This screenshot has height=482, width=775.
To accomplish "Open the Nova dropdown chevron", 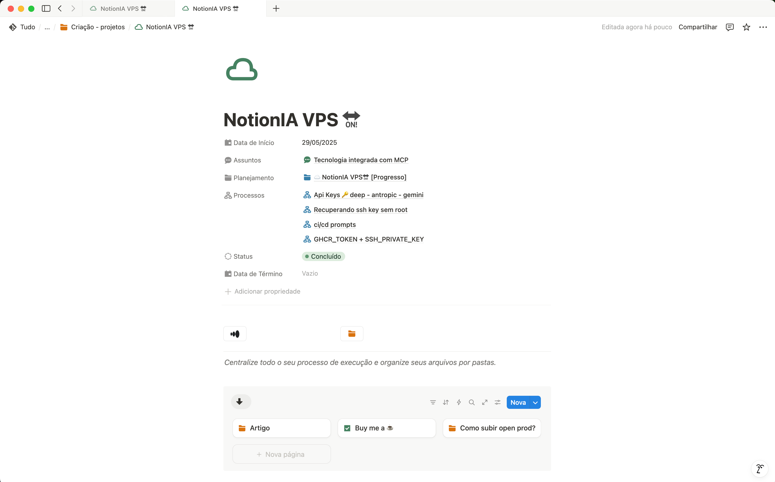I will 535,402.
